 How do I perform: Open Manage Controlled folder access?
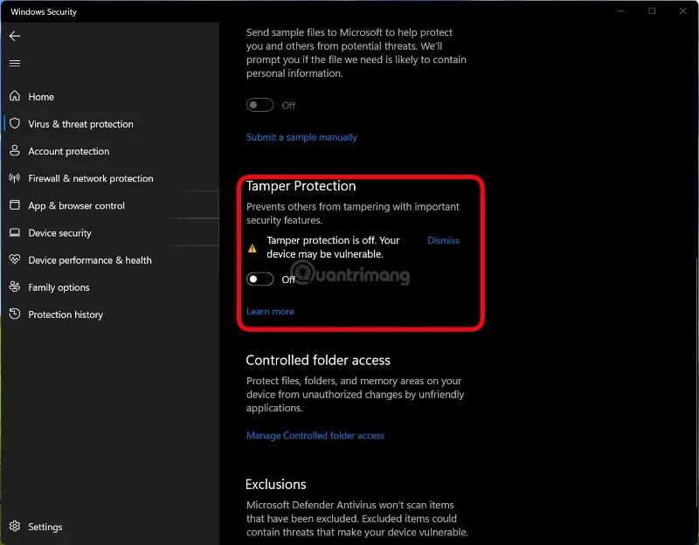315,435
